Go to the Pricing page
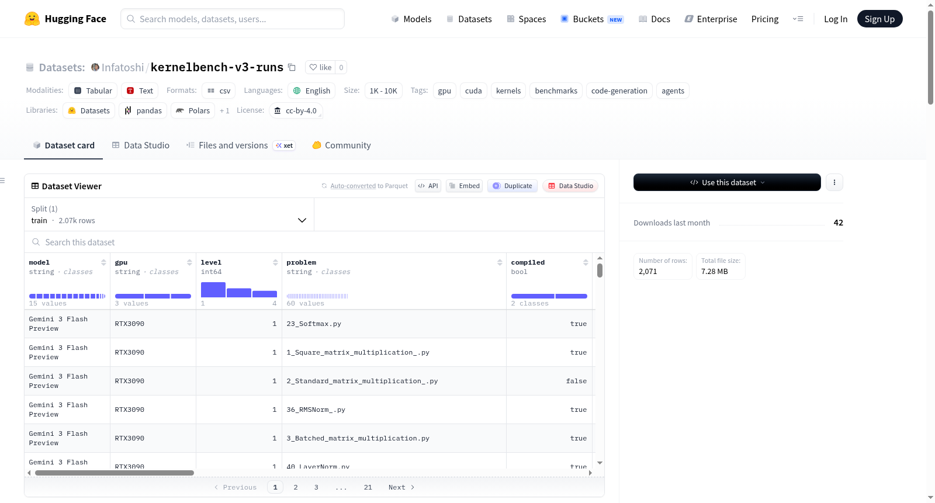This screenshot has height=503, width=935. click(765, 19)
